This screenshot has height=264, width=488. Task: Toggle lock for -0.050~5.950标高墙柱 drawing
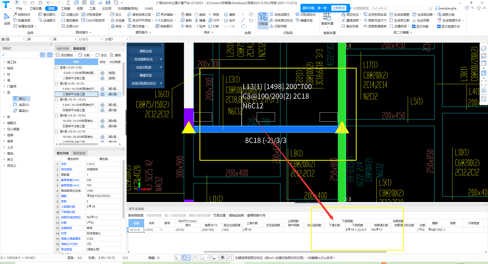[102, 73]
